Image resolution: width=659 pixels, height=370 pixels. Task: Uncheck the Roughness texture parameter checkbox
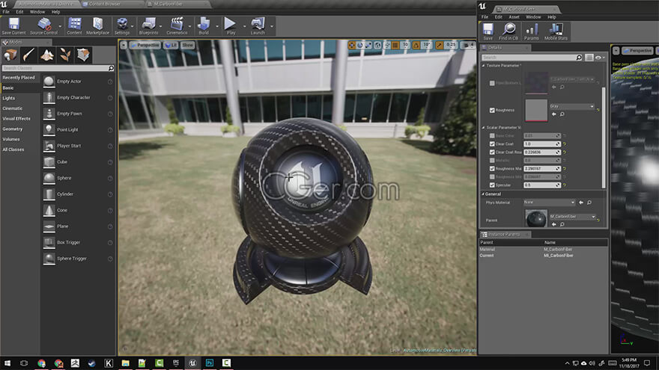492,111
